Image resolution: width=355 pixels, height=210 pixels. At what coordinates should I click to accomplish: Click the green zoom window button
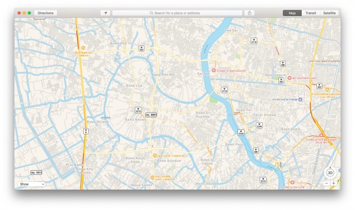[x=29, y=13]
